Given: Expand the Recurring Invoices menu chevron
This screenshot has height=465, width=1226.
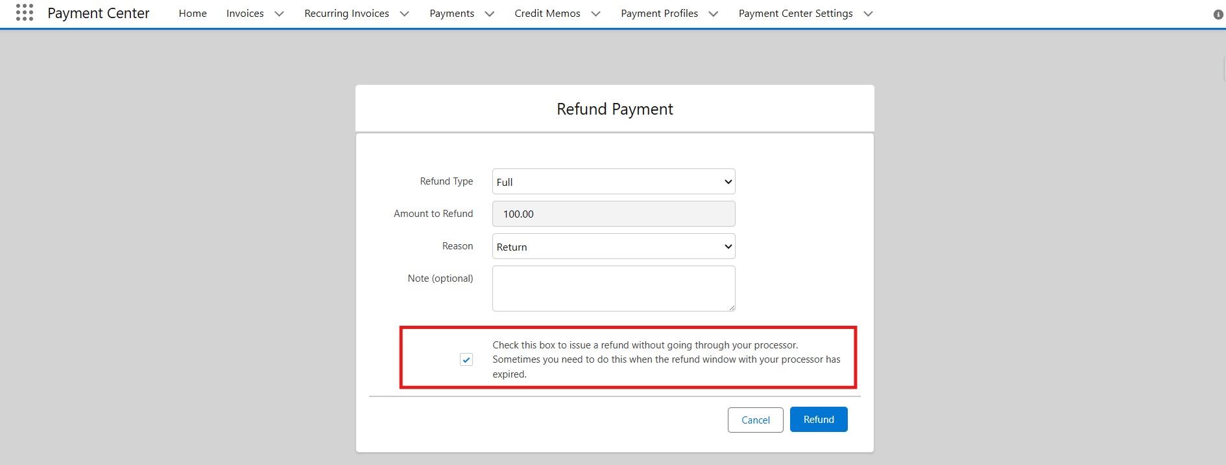Looking at the screenshot, I should tap(404, 14).
